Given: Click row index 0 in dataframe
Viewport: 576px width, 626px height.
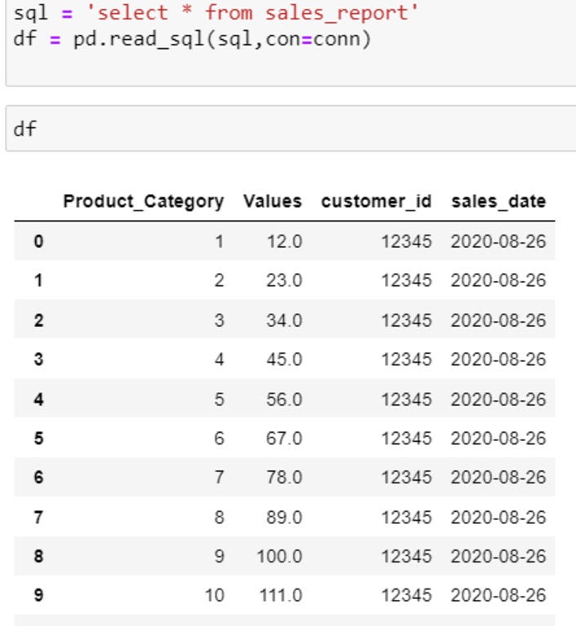Looking at the screenshot, I should (38, 241).
